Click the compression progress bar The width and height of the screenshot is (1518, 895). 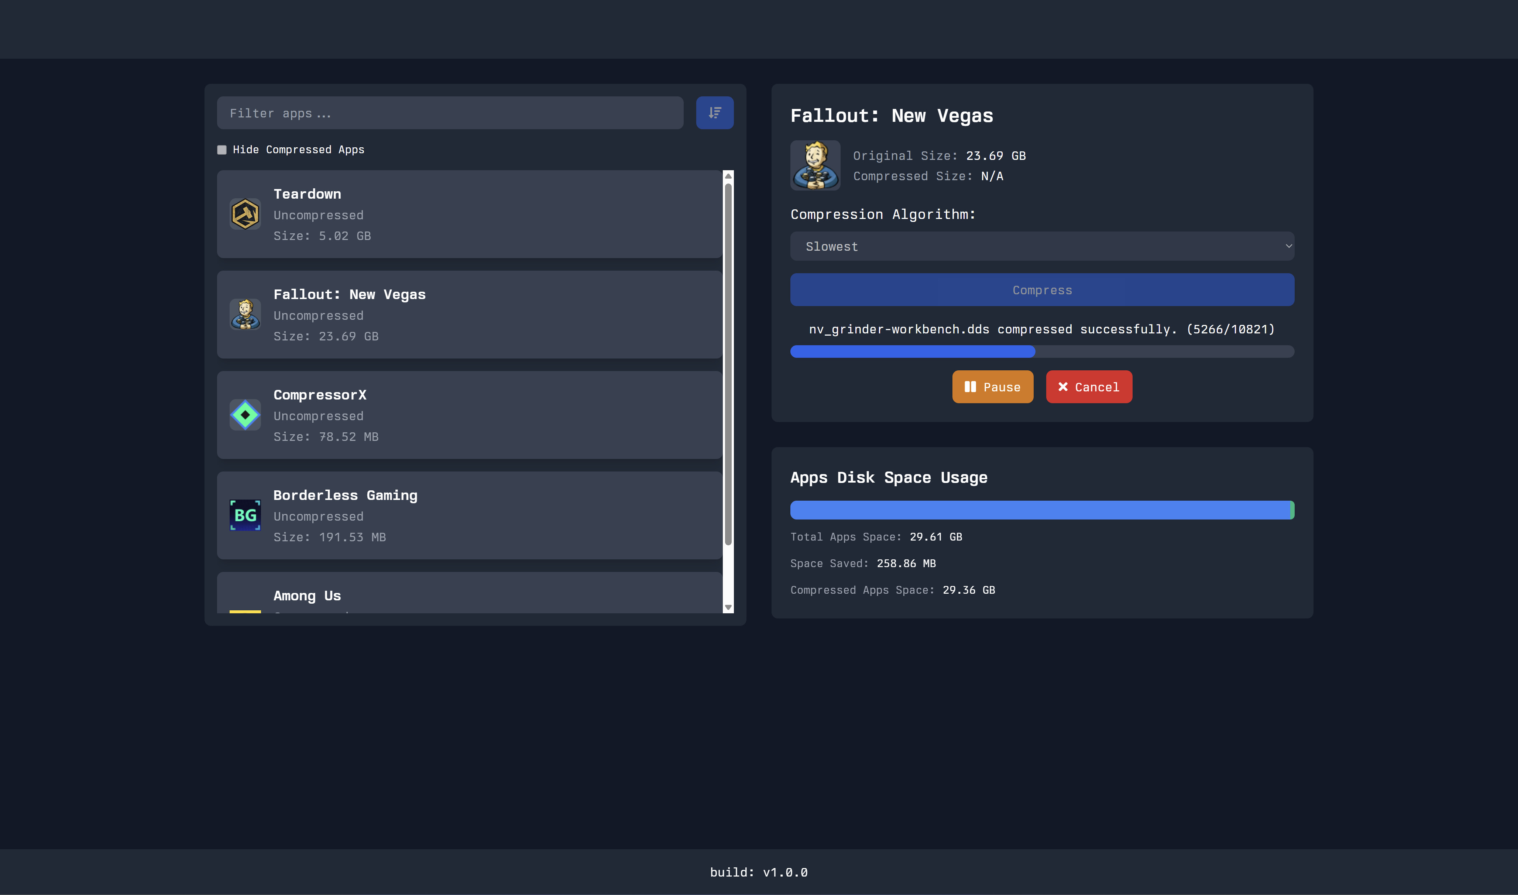point(1042,350)
